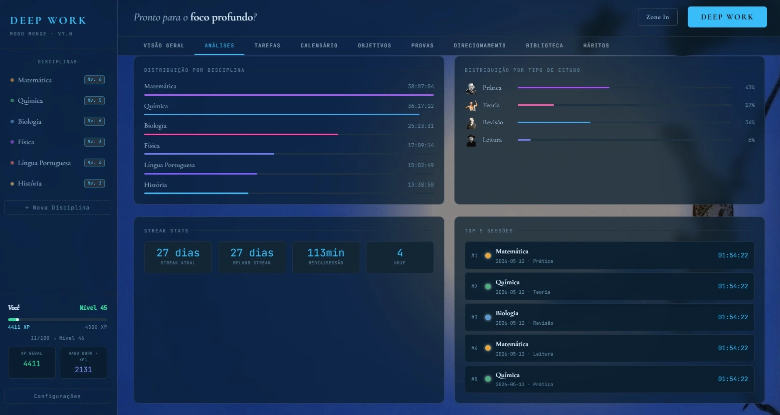
Task: Go to the Biblioteca tab
Action: click(x=545, y=45)
